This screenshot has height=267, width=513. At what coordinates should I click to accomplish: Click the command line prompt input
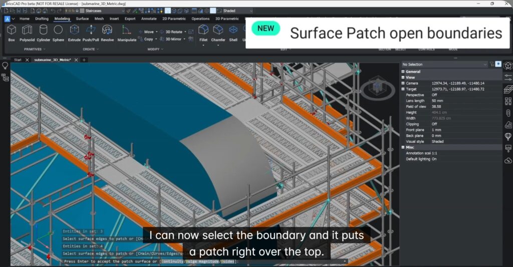coord(204,261)
